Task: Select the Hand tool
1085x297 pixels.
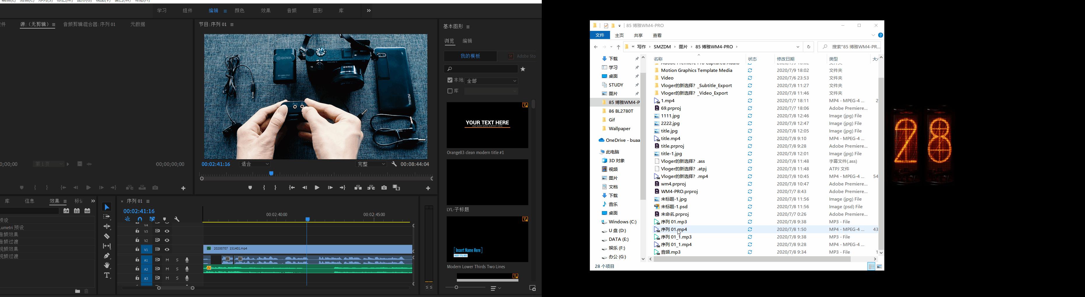Action: [x=107, y=265]
